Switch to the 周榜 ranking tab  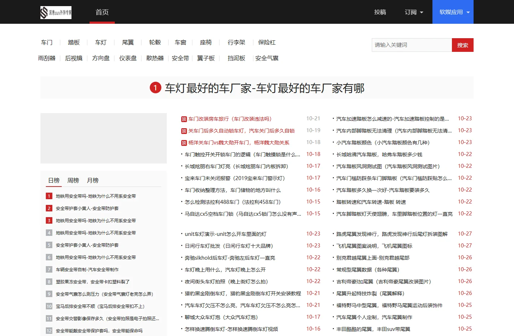pyautogui.click(x=73, y=180)
